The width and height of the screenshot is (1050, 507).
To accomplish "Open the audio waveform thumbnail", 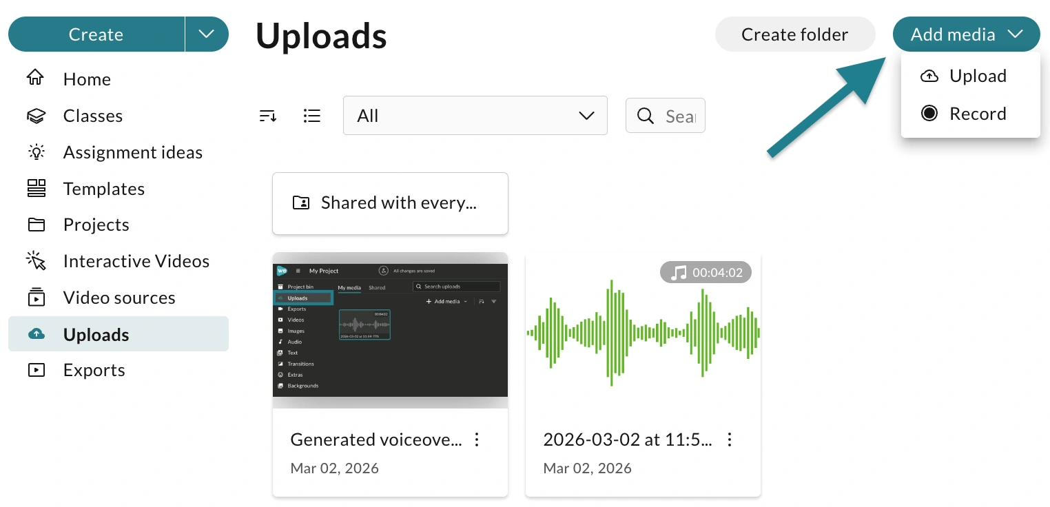I will (643, 330).
